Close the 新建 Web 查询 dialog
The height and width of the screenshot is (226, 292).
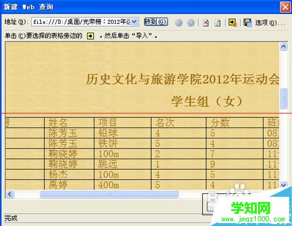click(285, 7)
